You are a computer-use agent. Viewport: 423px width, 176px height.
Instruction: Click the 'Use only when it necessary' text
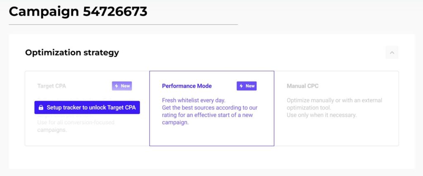tap(321, 115)
